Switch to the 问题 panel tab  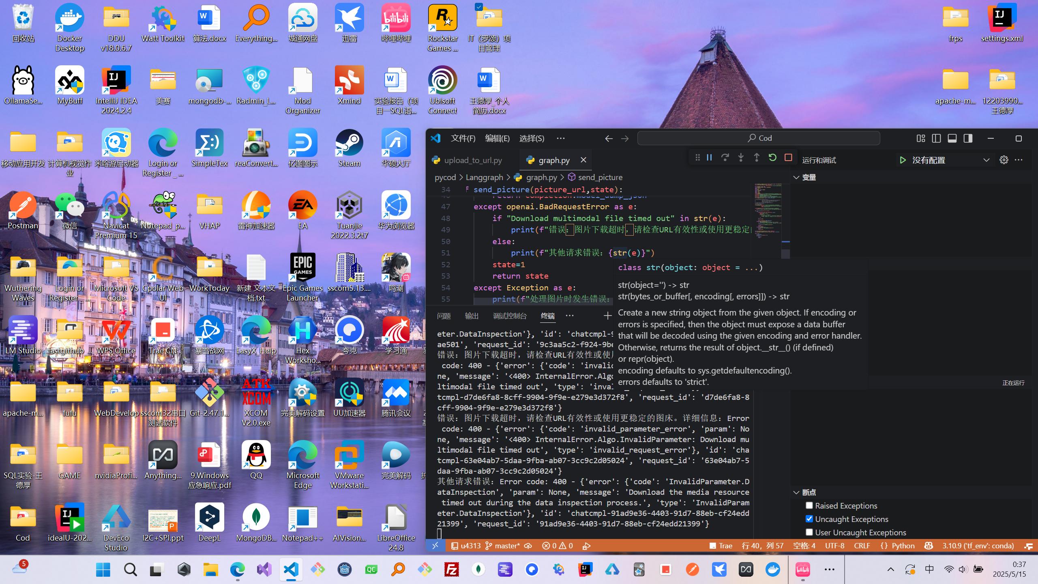[x=444, y=316]
